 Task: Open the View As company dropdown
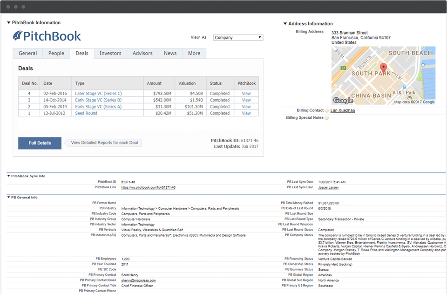click(x=238, y=38)
